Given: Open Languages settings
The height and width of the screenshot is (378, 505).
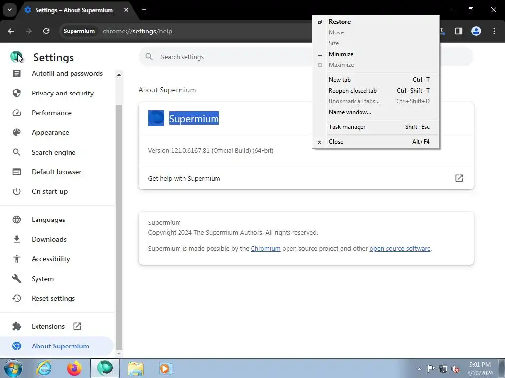Looking at the screenshot, I should coord(57,220).
